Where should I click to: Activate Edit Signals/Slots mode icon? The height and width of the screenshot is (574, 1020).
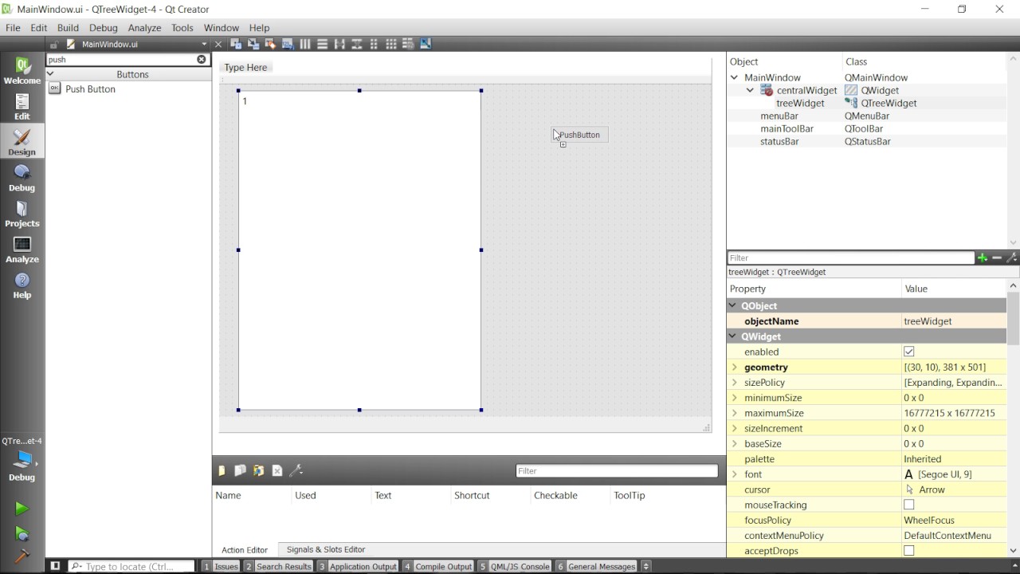[253, 44]
